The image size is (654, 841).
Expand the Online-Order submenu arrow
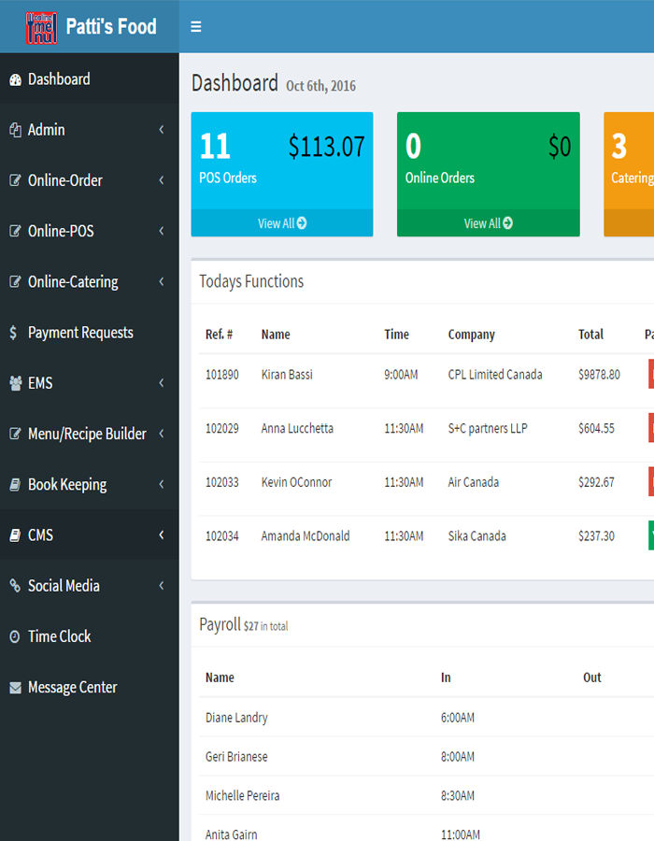(x=161, y=180)
